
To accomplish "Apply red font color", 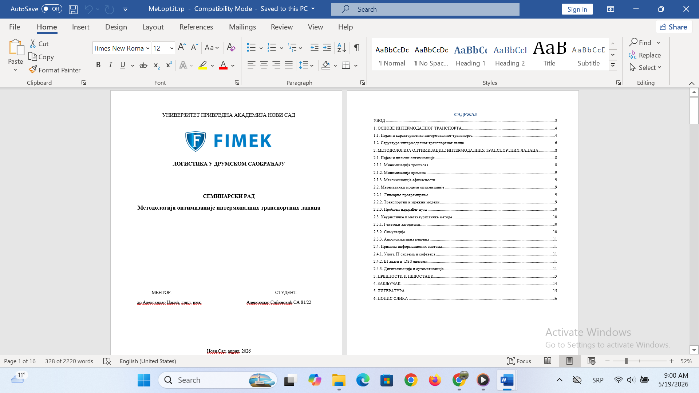I will (223, 65).
